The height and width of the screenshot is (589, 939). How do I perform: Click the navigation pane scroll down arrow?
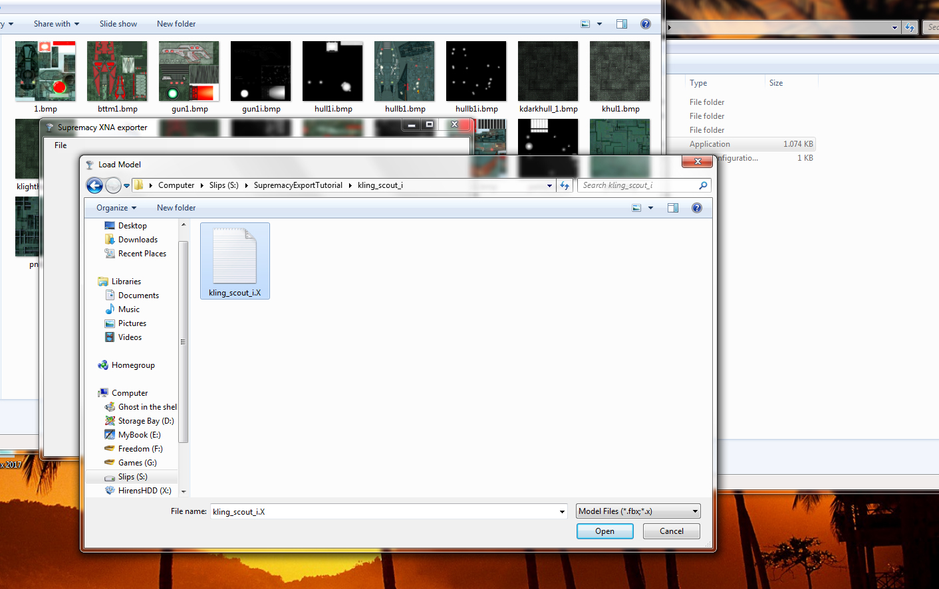click(184, 491)
